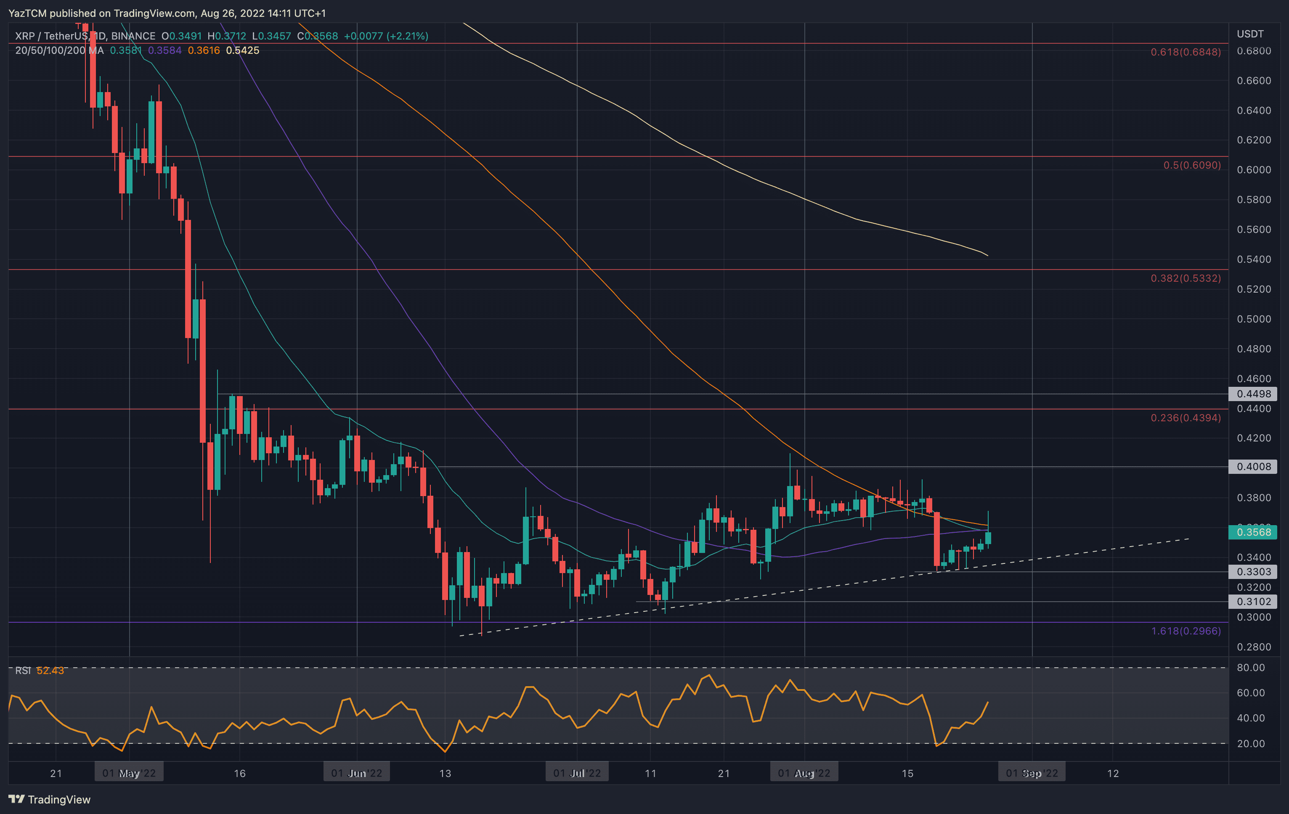Select the 0.3303 support price tag
This screenshot has width=1289, height=814.
(x=1252, y=571)
